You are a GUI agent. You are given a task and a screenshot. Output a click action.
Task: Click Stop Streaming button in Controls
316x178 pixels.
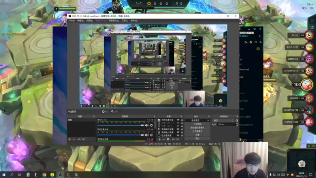point(195,120)
